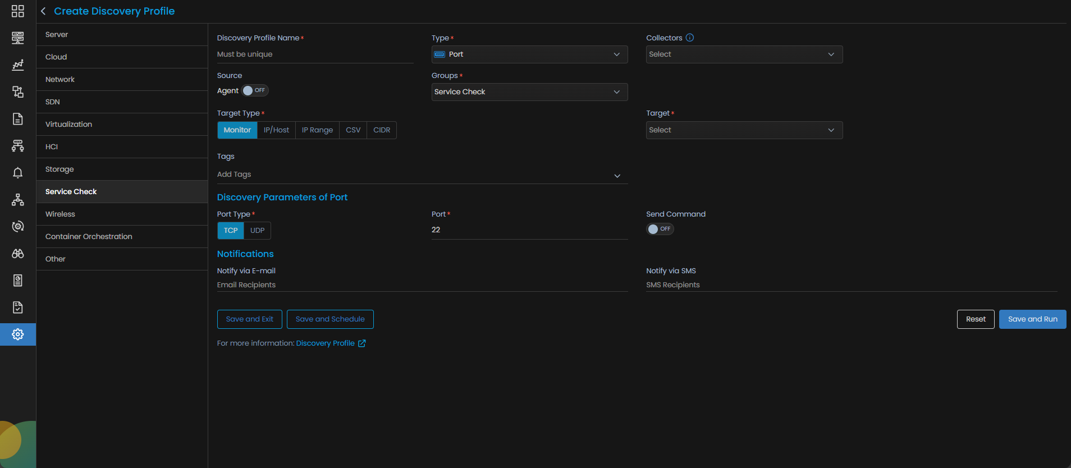Click the Port number field showing 22
This screenshot has width=1071, height=468.
tap(529, 230)
